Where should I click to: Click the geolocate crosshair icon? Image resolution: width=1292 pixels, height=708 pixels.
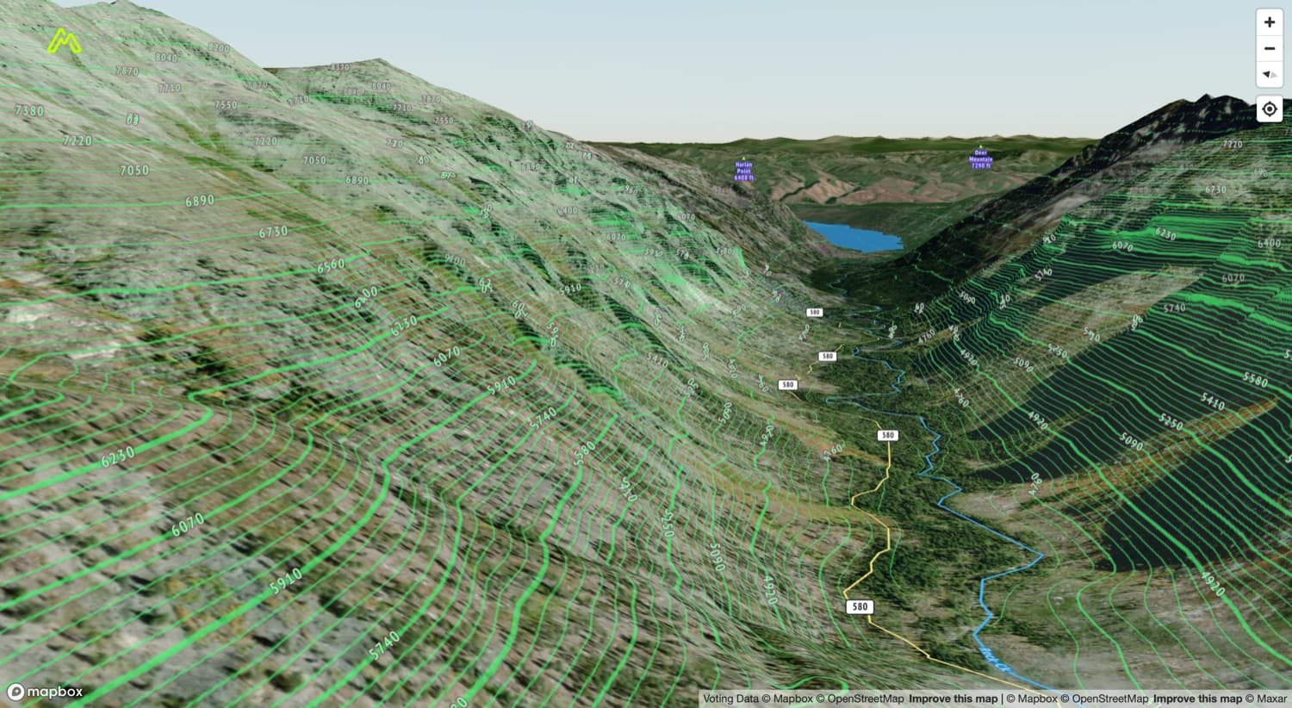coord(1269,109)
